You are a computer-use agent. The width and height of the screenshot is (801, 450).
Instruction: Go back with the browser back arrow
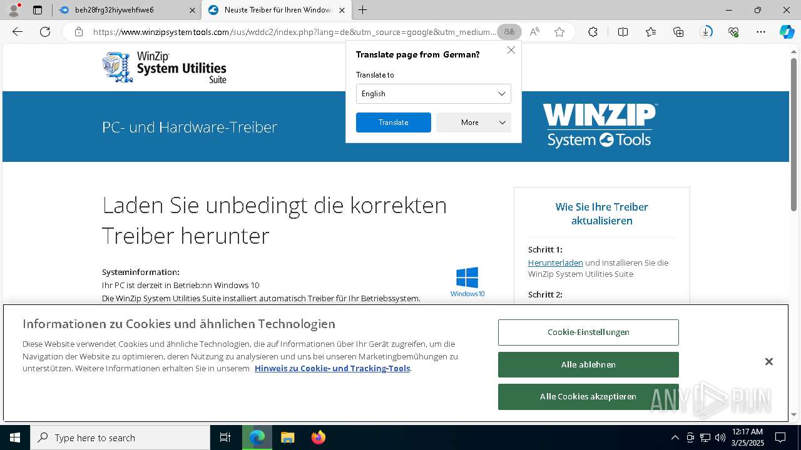[x=18, y=32]
